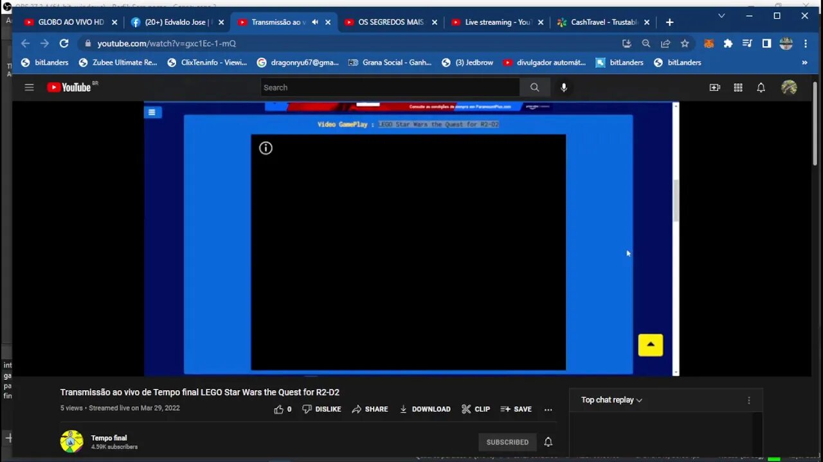Click the DOWNLOAD button
The width and height of the screenshot is (823, 462).
[x=424, y=409]
